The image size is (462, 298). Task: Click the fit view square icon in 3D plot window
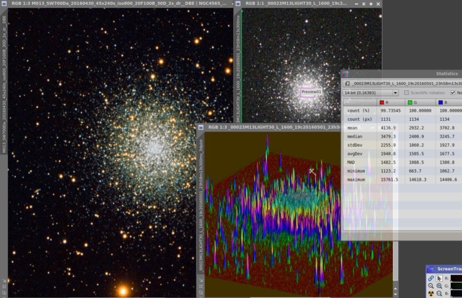click(x=201, y=286)
